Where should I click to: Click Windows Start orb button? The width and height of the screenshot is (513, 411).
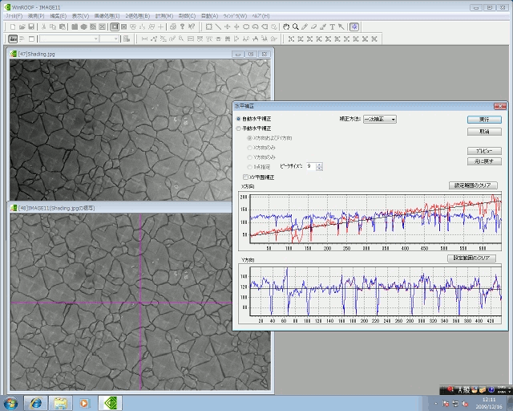[x=11, y=403]
